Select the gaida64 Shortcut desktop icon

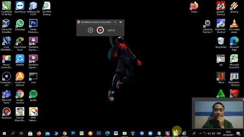click(x=221, y=8)
